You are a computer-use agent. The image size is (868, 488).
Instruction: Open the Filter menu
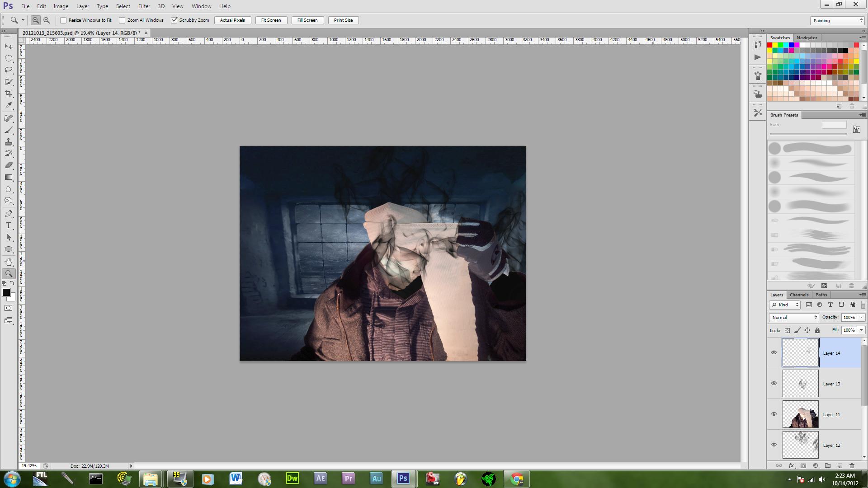pyautogui.click(x=144, y=6)
